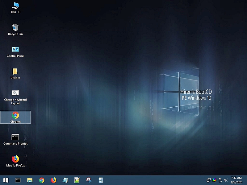Launch Command Prompt from the taskbar

18,180
